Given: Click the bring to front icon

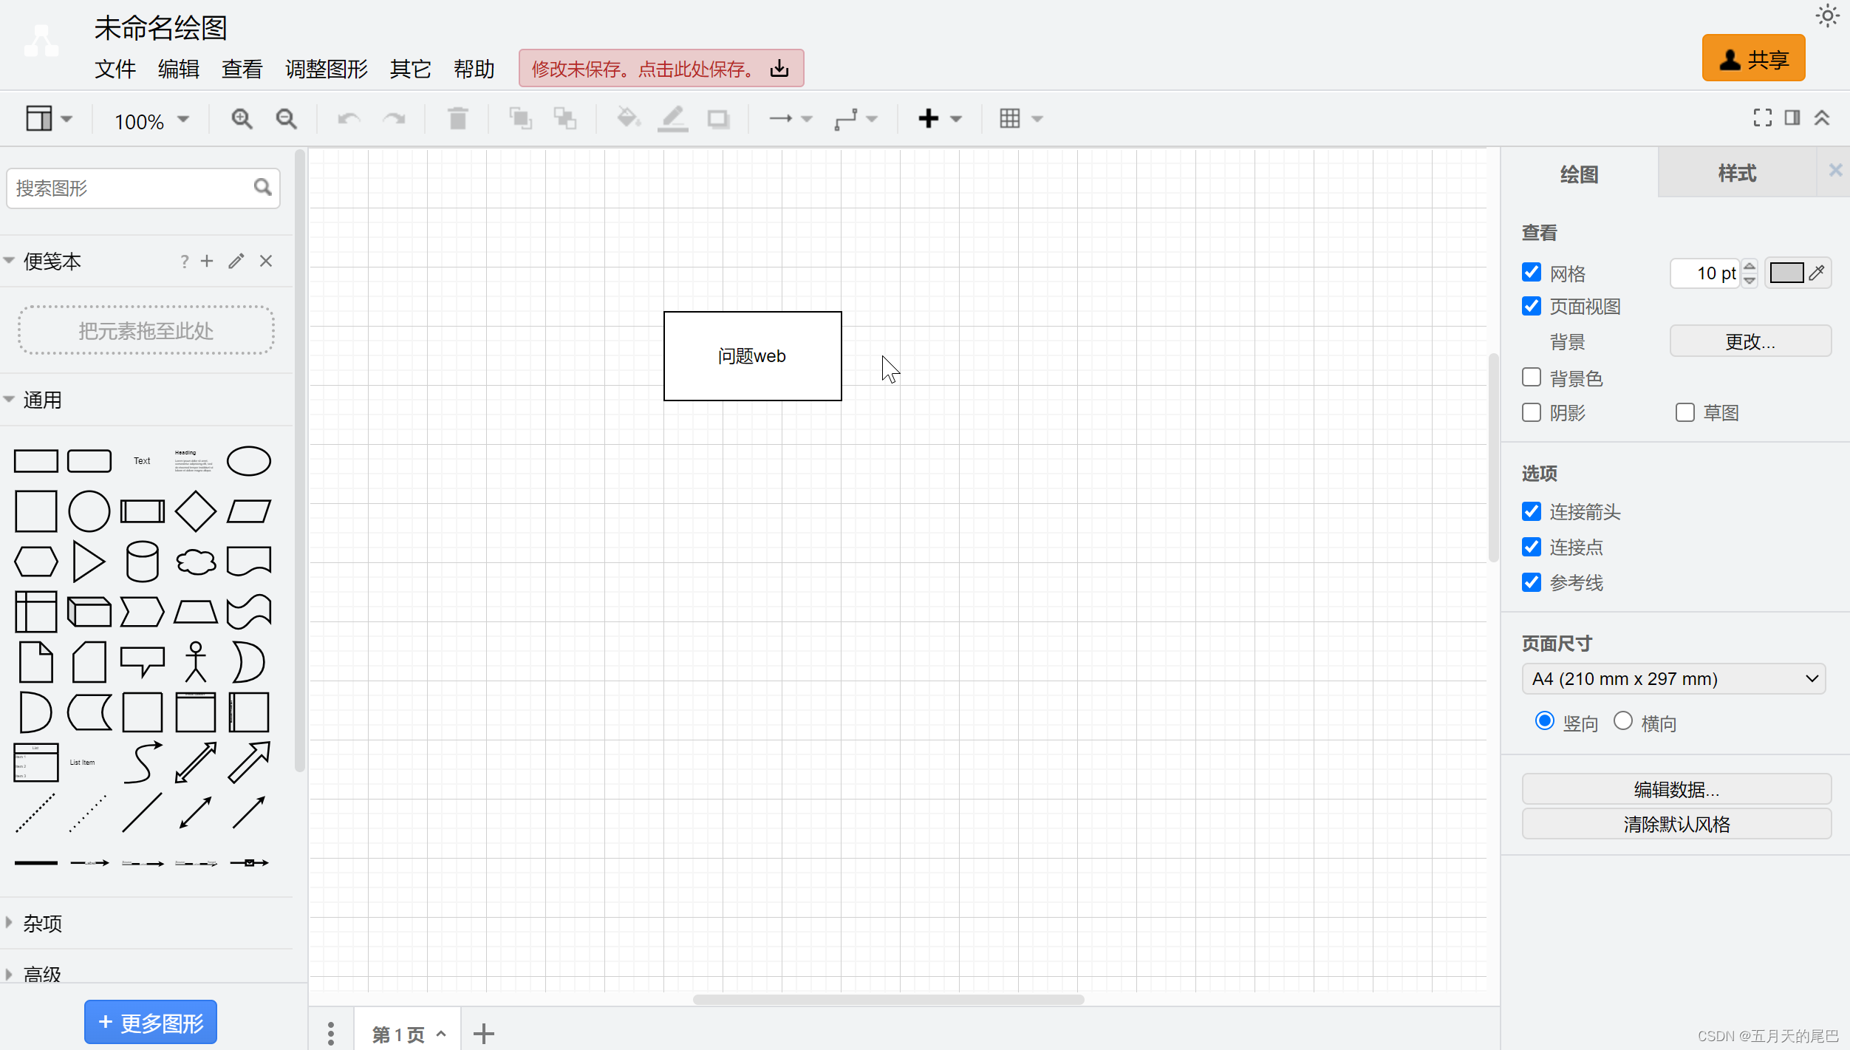Looking at the screenshot, I should point(520,119).
